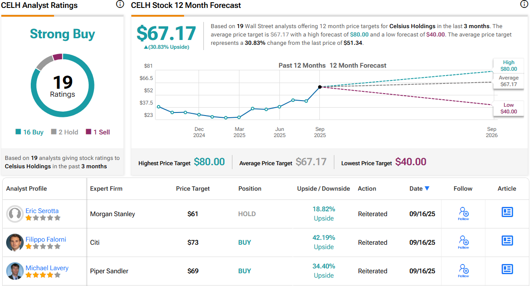
Task: Click the Piper Sandler firm cell
Action: pos(109,271)
